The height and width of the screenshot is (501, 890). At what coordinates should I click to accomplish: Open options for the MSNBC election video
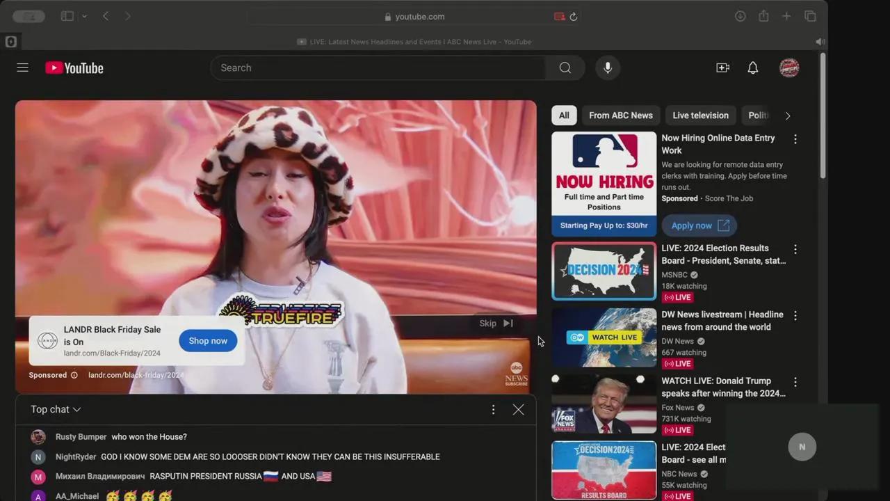pos(795,249)
